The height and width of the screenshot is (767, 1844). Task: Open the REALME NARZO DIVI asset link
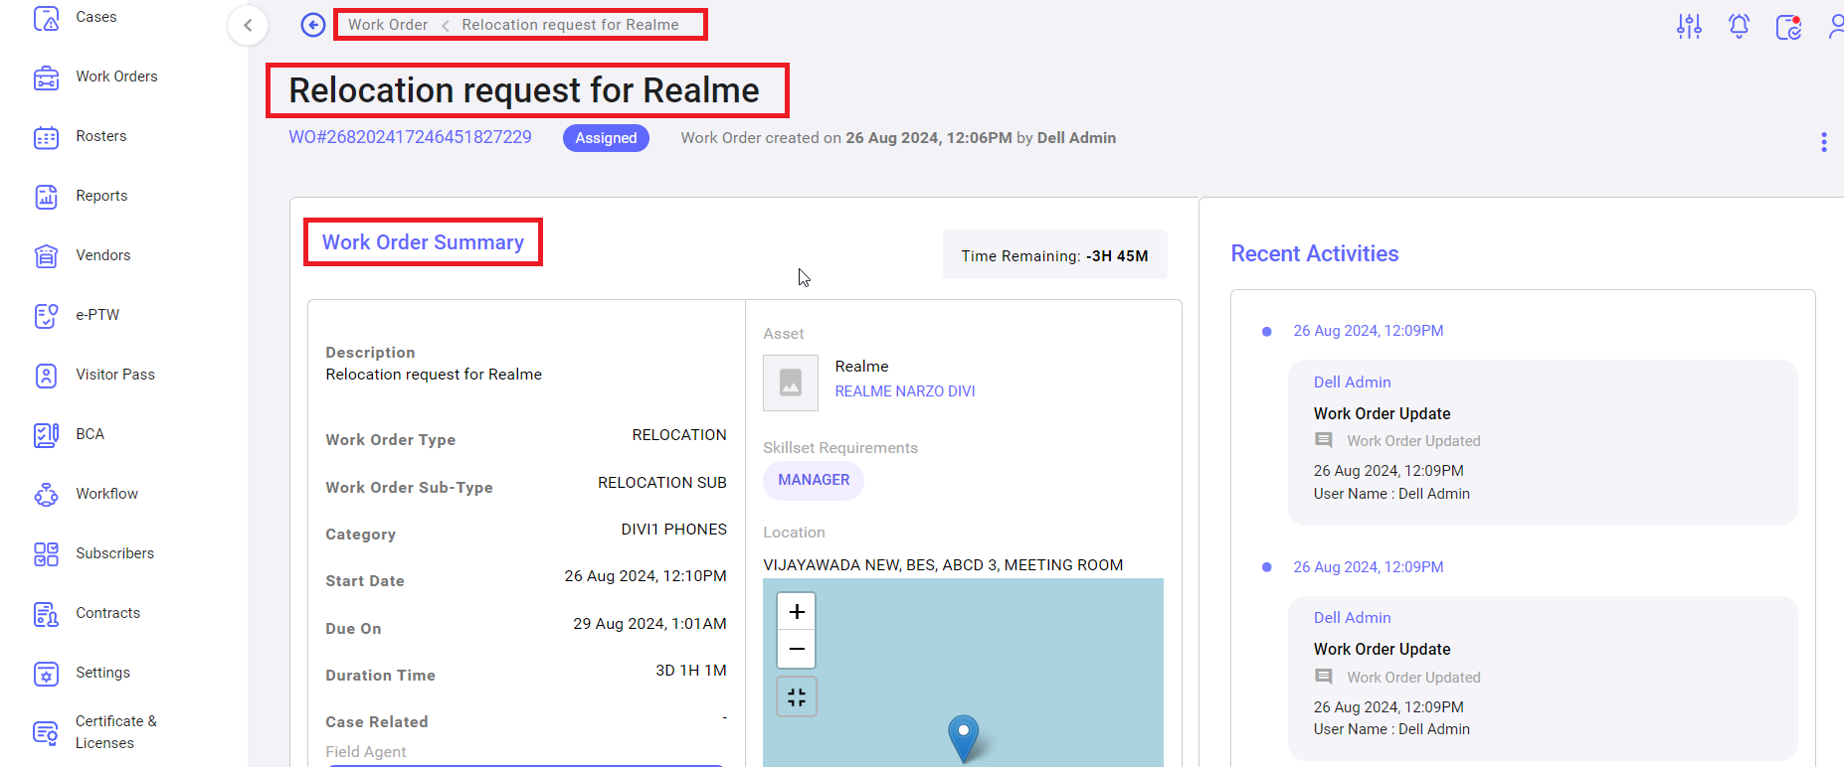click(x=904, y=391)
